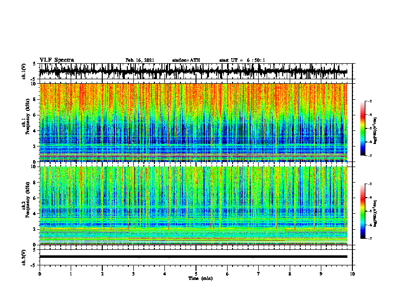This screenshot has height=307, width=397.
Task: Click the ch.2 frequency axis "2" kHz tick
Action: pyautogui.click(x=35, y=229)
